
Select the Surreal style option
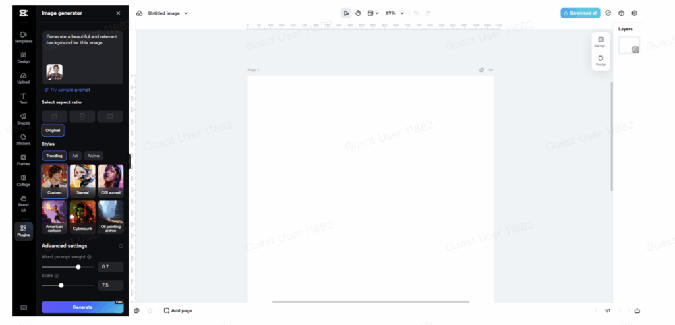[x=82, y=181]
